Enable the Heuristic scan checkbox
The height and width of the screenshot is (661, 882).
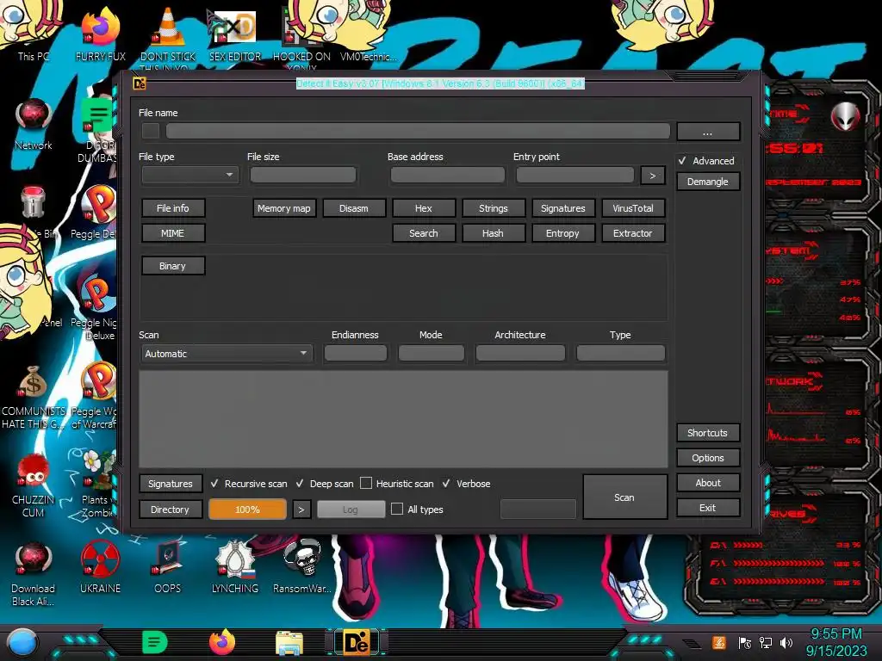365,483
